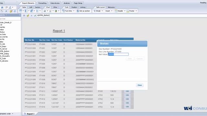Expand the Header dropdown arrow
Screen dimensions: 207x116
tap(125, 11)
